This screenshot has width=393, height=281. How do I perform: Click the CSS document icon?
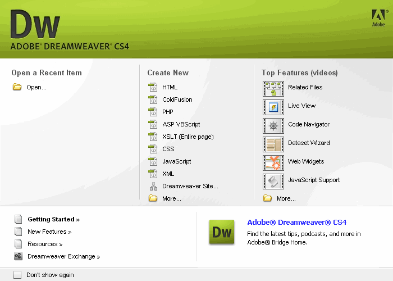click(153, 149)
